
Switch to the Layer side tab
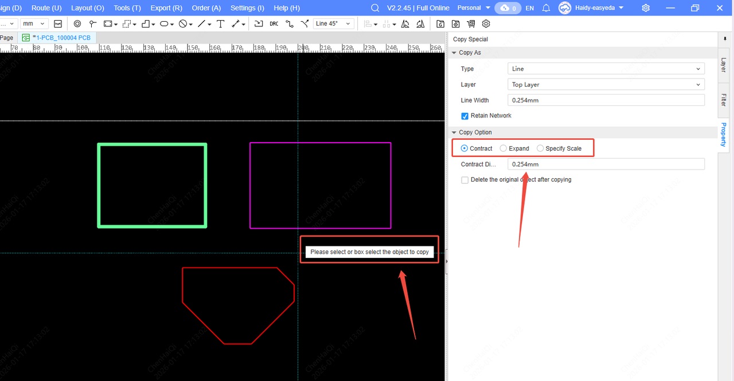point(724,65)
